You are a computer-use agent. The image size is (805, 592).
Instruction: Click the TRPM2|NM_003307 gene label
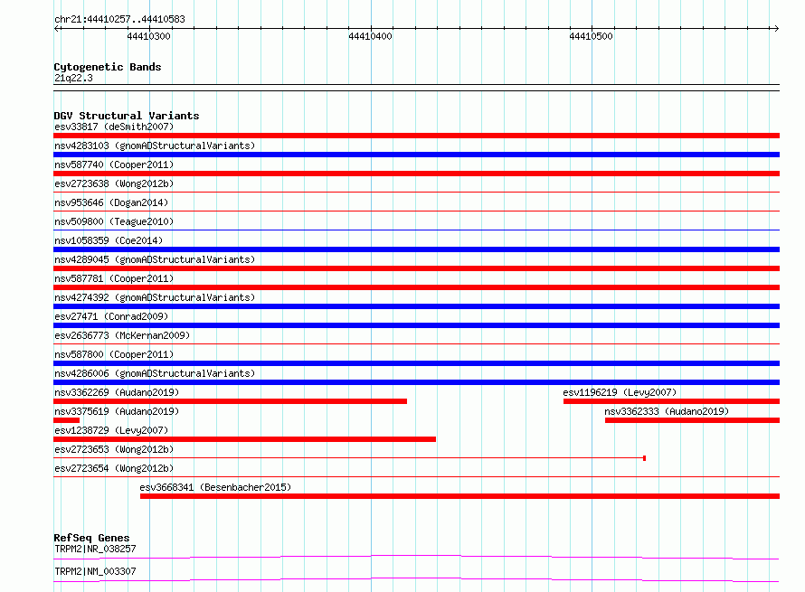coord(96,571)
